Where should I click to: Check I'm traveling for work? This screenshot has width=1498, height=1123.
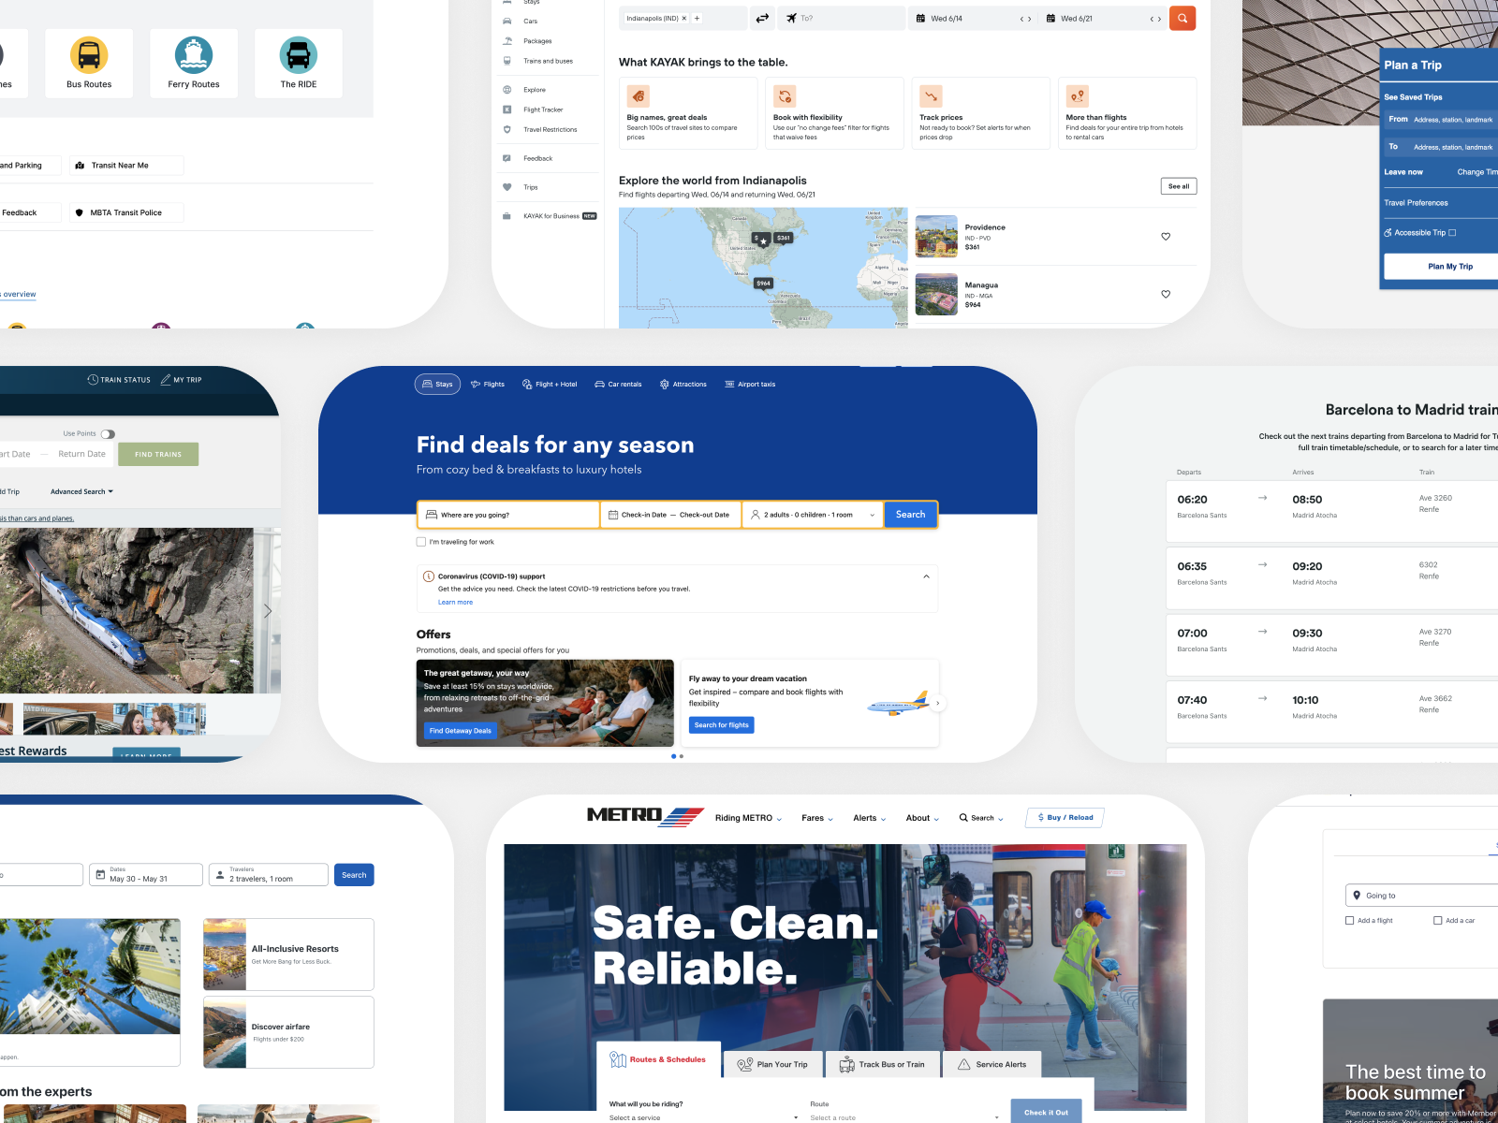point(421,542)
